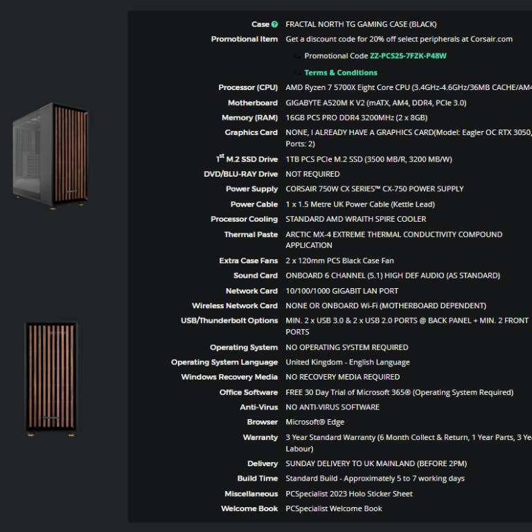The image size is (532, 532).
Task: Click the Microsoft® Edge browser value
Action: [x=315, y=422]
